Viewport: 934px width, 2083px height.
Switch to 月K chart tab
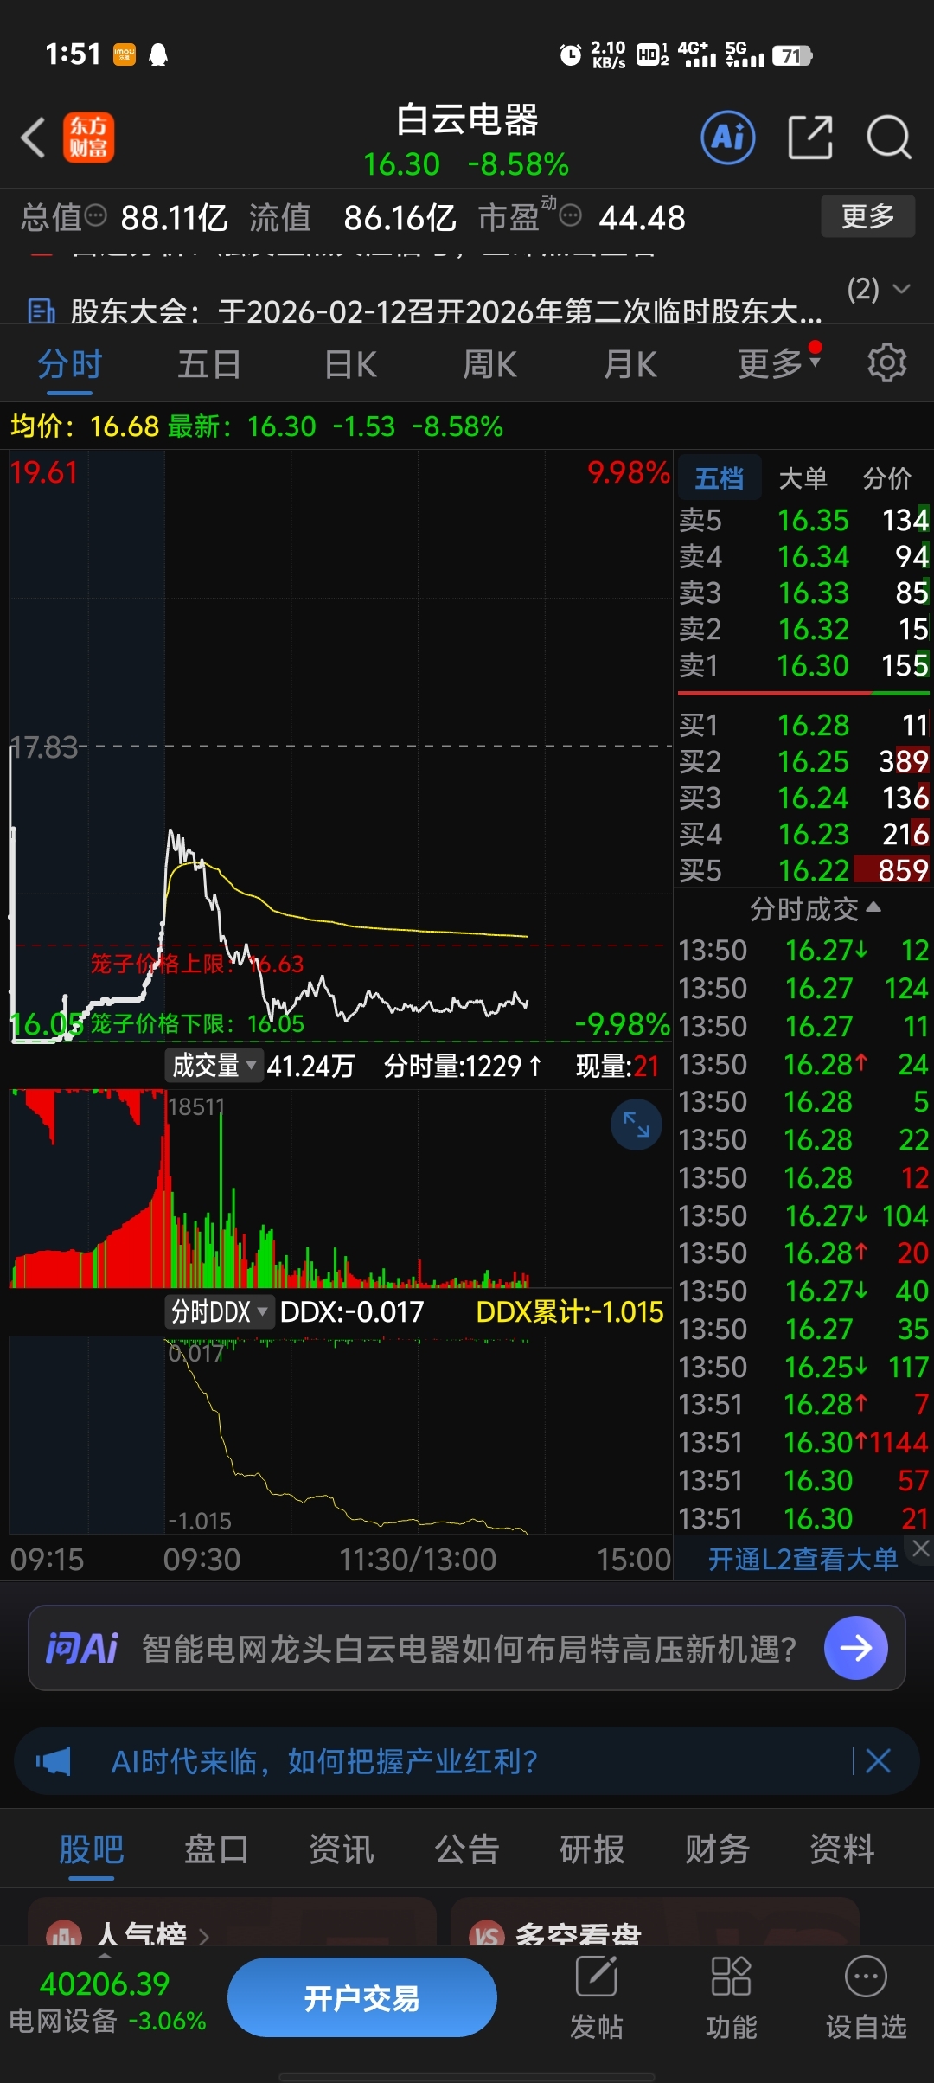click(630, 363)
